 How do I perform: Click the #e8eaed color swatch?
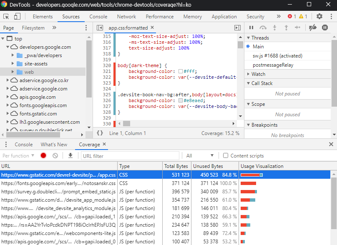pos(181,100)
